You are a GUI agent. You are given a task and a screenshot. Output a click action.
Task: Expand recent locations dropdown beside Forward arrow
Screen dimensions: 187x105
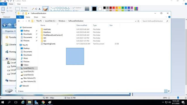(x=26, y=21)
